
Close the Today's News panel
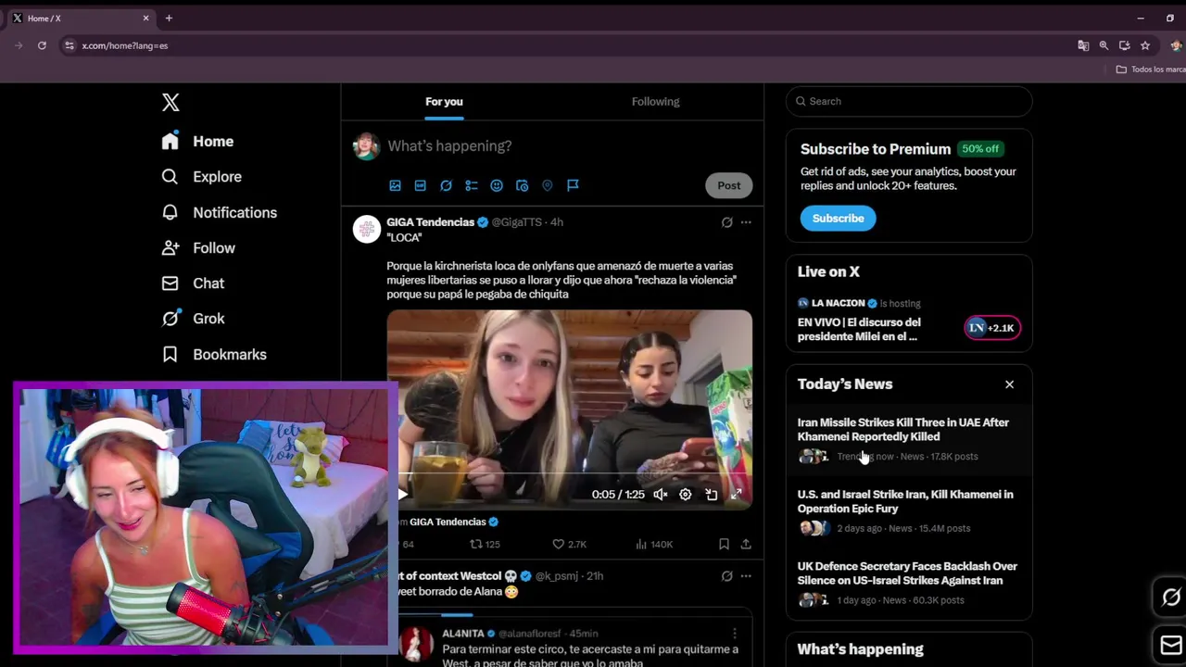1010,384
